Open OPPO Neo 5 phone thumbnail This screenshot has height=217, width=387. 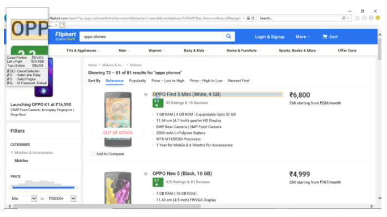point(118,188)
